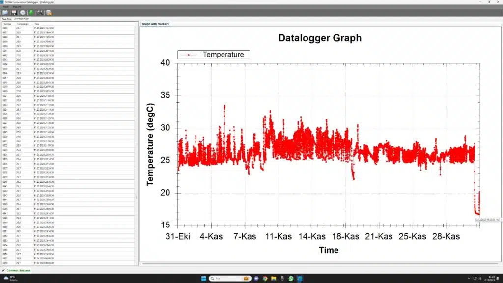The height and width of the screenshot is (283, 503).
Task: Open file with the folder toolbar icon
Action: click(x=5, y=13)
